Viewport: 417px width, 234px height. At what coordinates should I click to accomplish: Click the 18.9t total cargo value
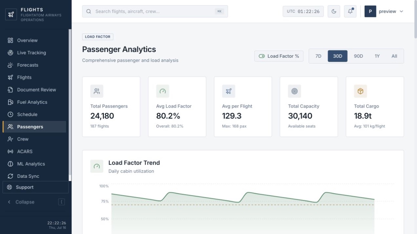(x=363, y=116)
